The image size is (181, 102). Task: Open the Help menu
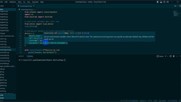(42, 2)
